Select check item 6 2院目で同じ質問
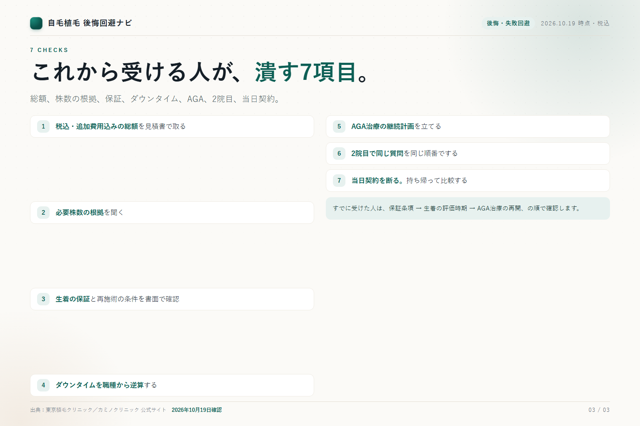 (x=468, y=154)
